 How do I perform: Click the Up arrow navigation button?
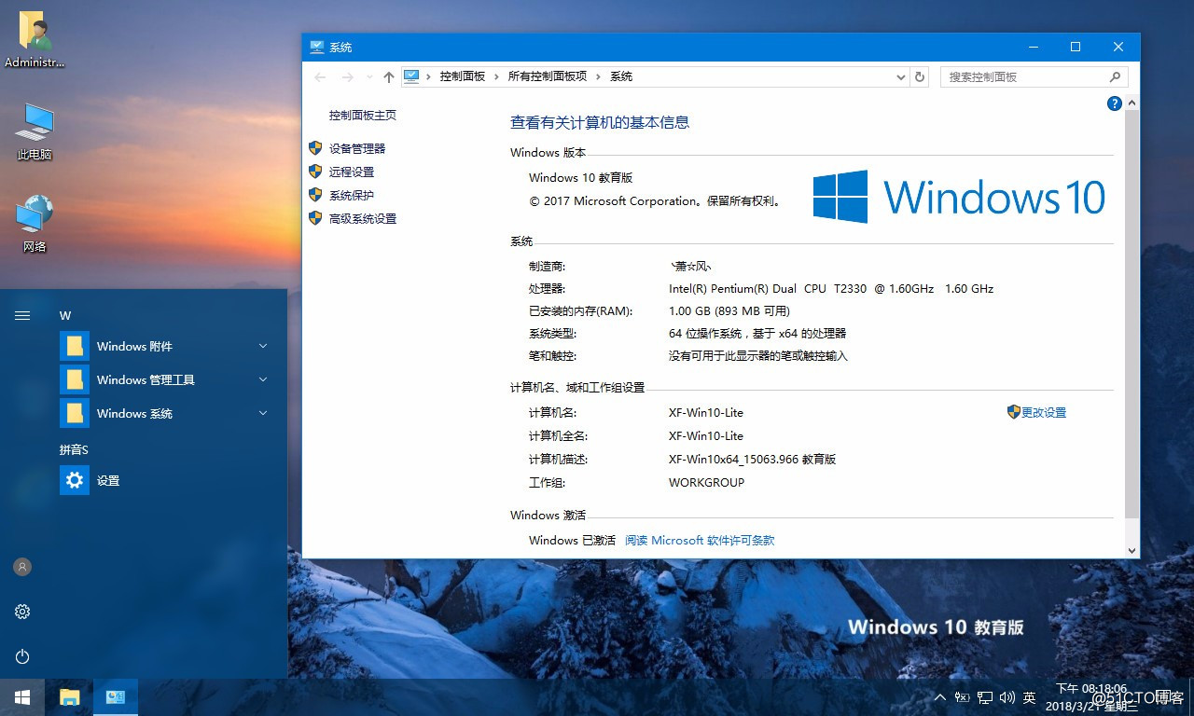coord(389,76)
